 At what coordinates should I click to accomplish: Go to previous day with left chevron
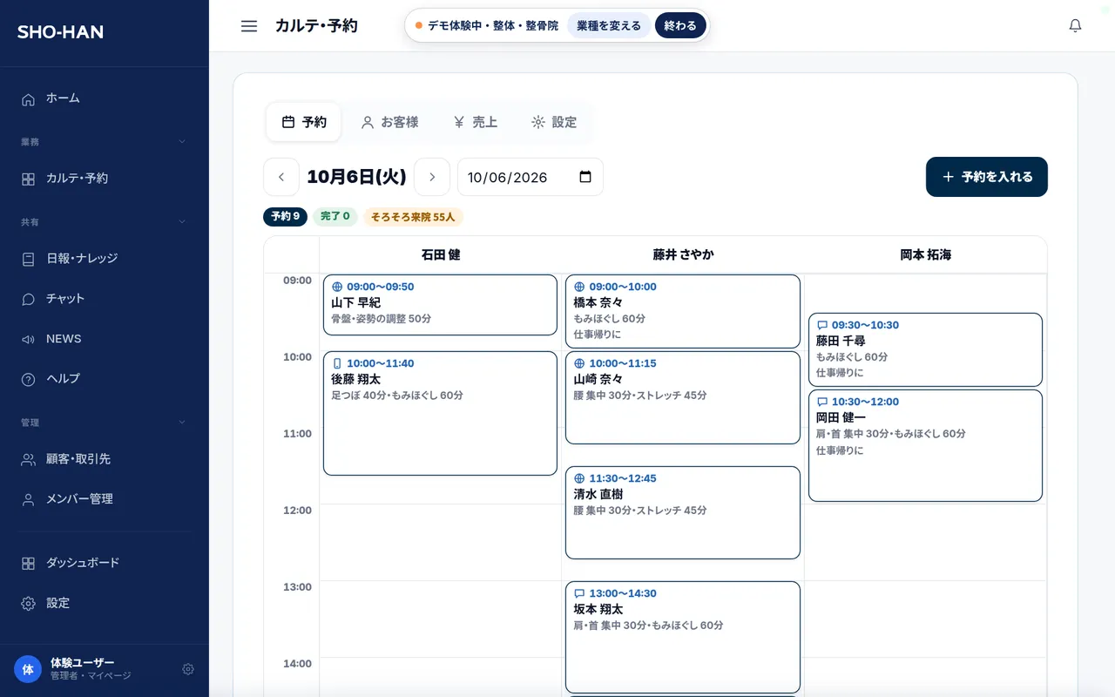(281, 177)
